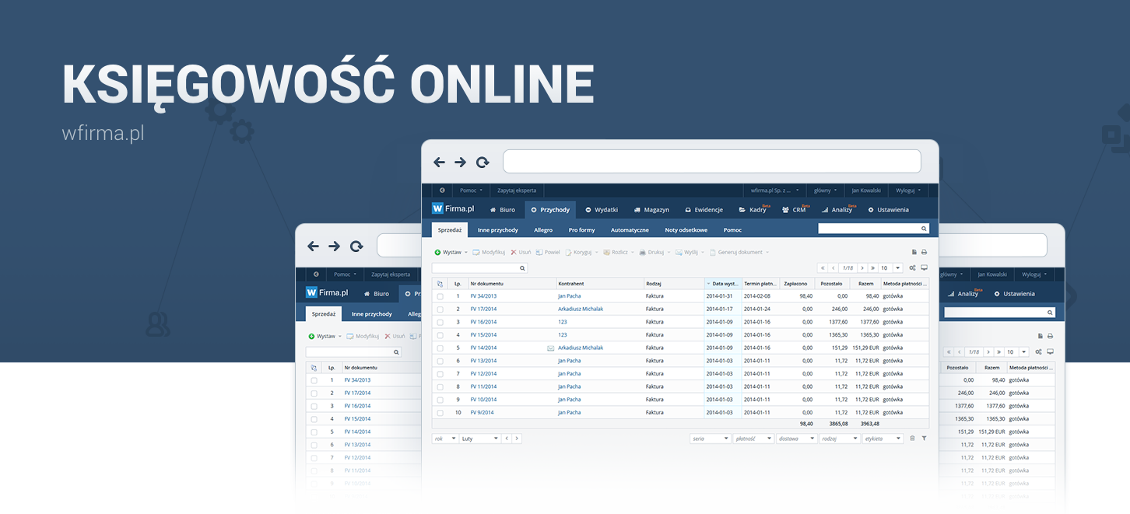Open table settings gears icon
Image resolution: width=1130 pixels, height=514 pixels.
912,267
